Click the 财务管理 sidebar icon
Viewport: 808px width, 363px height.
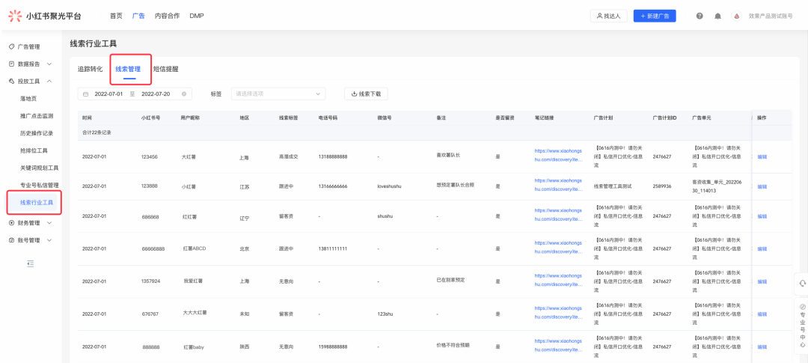pyautogui.click(x=12, y=223)
